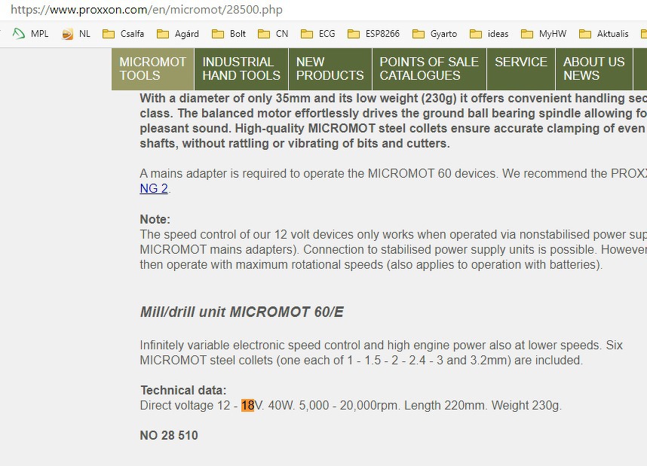
Task: Click the Note: label
Action: pos(155,219)
